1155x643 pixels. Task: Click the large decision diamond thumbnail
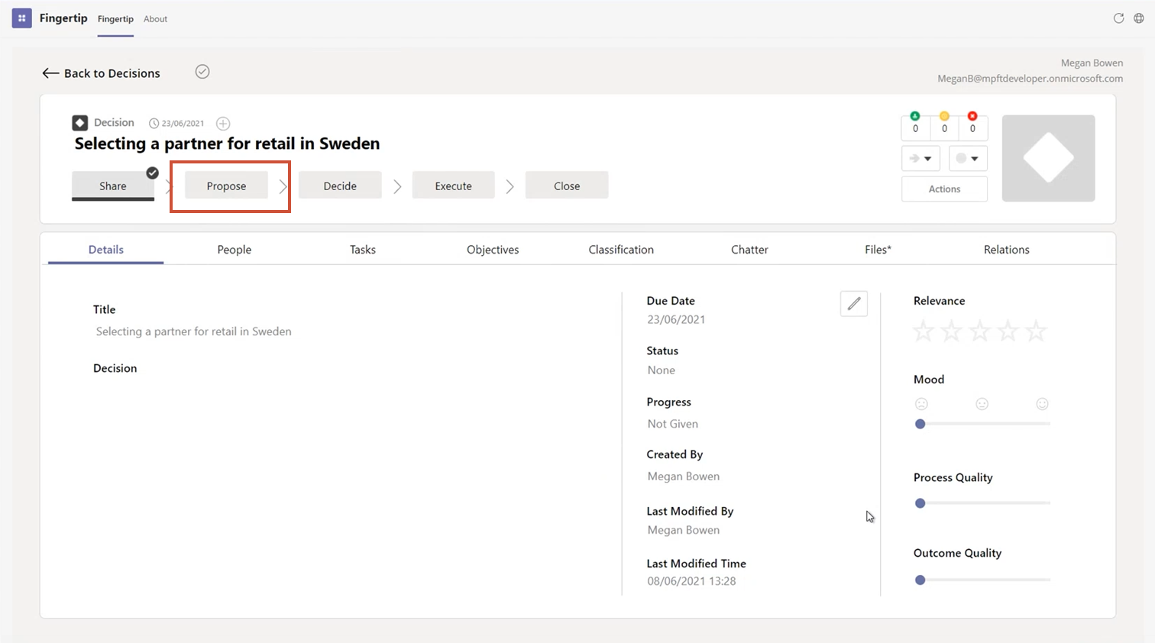coord(1048,158)
